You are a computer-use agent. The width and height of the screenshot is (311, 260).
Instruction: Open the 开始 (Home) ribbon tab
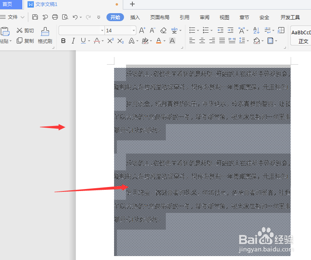(115, 17)
